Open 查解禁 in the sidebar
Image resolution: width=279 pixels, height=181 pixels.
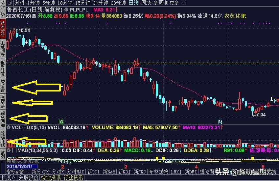point(3,101)
